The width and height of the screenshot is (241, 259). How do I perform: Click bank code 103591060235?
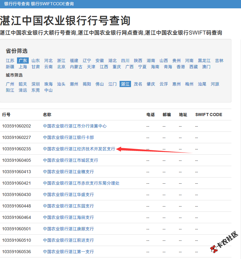click(16, 149)
